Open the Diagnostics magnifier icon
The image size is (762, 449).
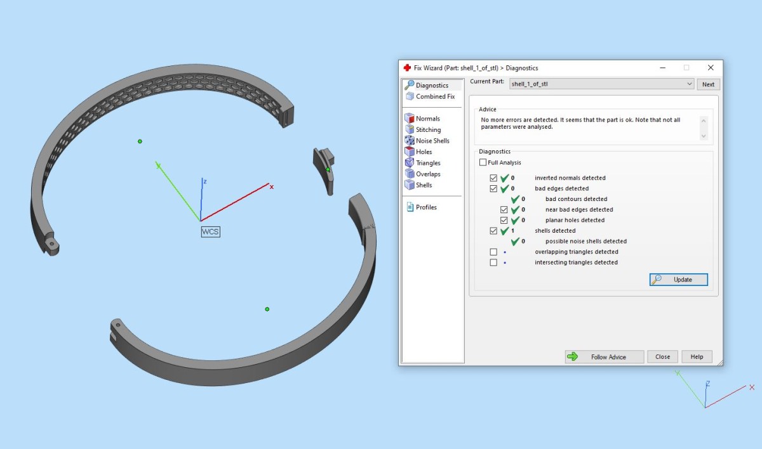tap(410, 85)
